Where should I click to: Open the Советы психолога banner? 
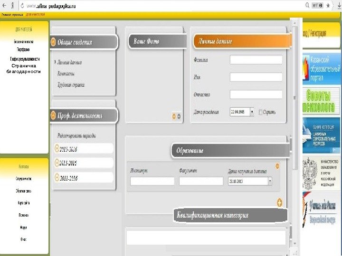(321, 101)
